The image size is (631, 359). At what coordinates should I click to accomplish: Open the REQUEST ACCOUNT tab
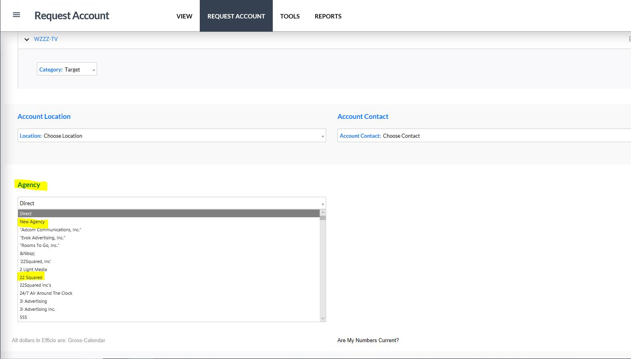pos(236,16)
